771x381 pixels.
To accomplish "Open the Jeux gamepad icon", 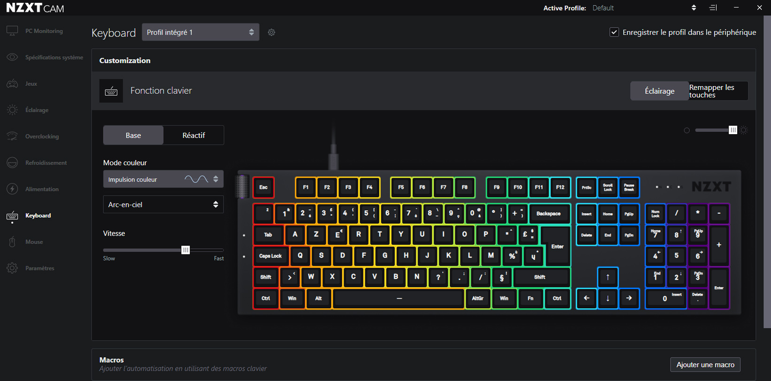I will click(x=12, y=84).
